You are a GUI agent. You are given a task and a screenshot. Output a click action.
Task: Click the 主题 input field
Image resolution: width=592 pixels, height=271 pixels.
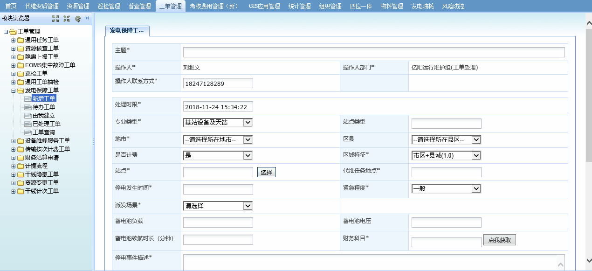374,52
